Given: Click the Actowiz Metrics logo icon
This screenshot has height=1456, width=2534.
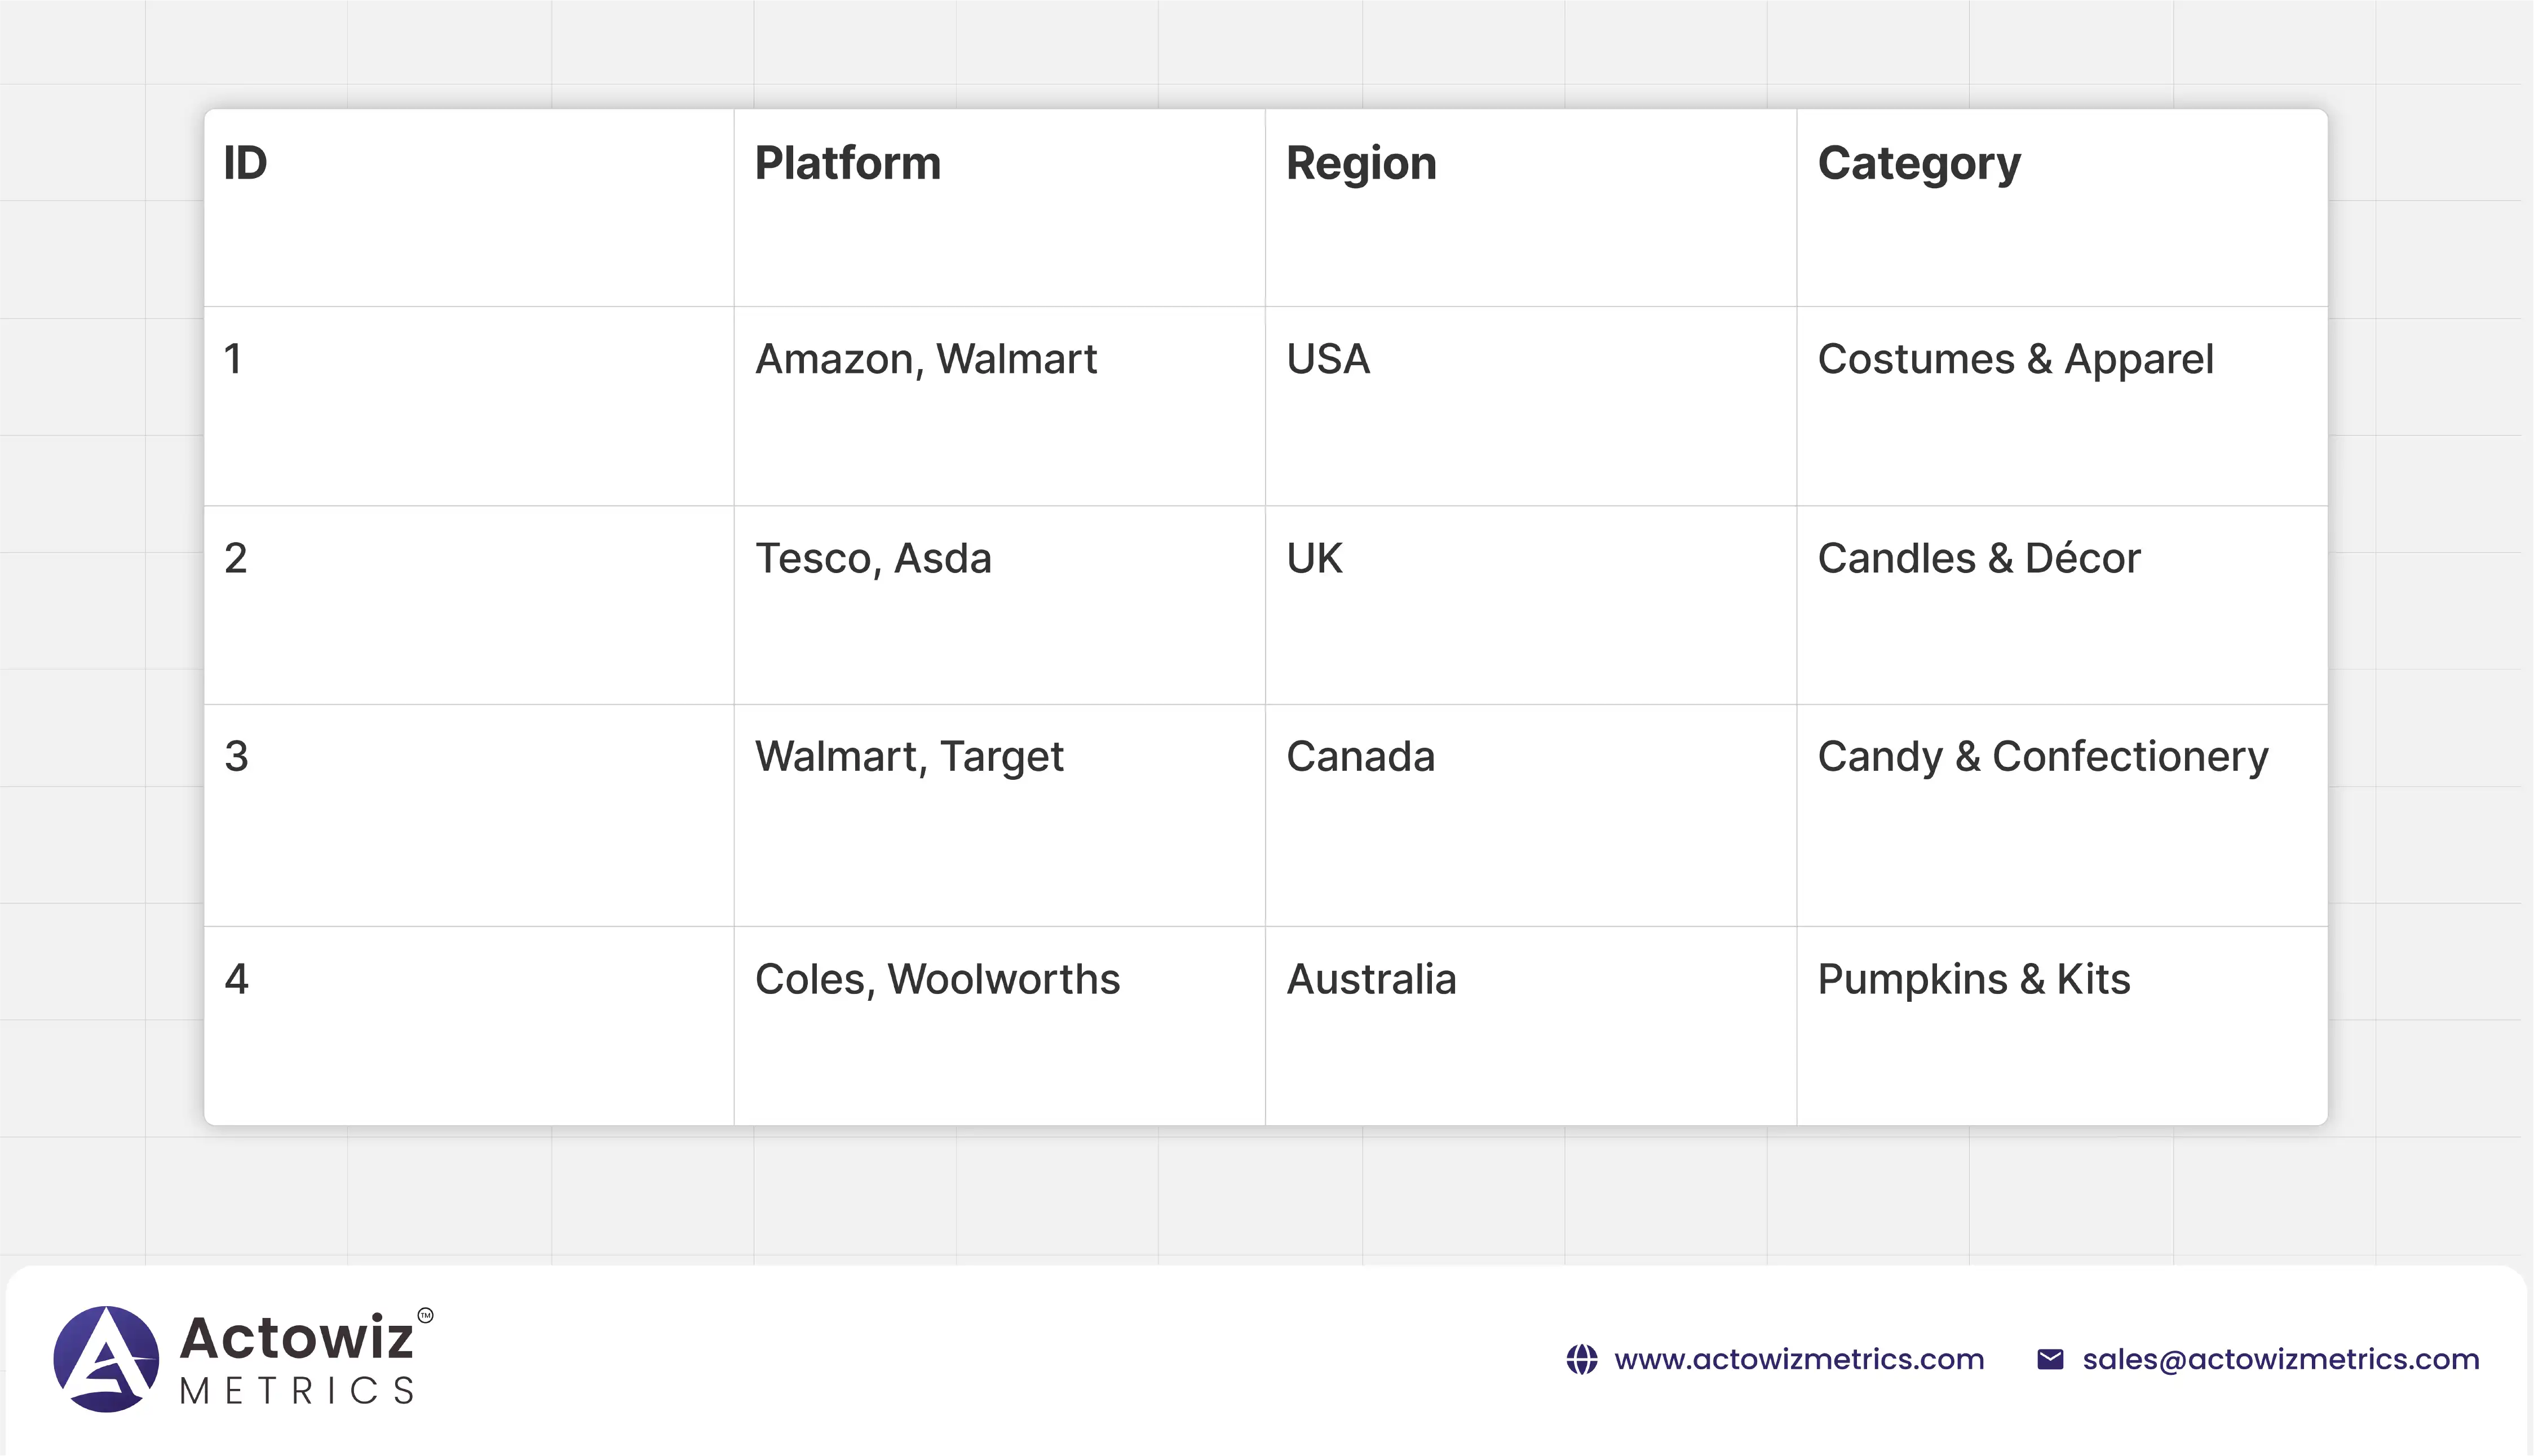Looking at the screenshot, I should (x=106, y=1359).
